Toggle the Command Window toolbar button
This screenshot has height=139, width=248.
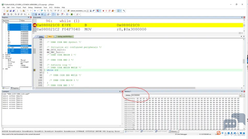point(33,14)
